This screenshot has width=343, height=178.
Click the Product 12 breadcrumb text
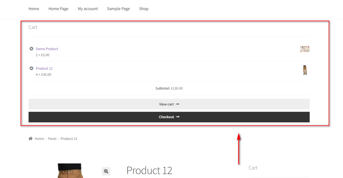click(69, 138)
